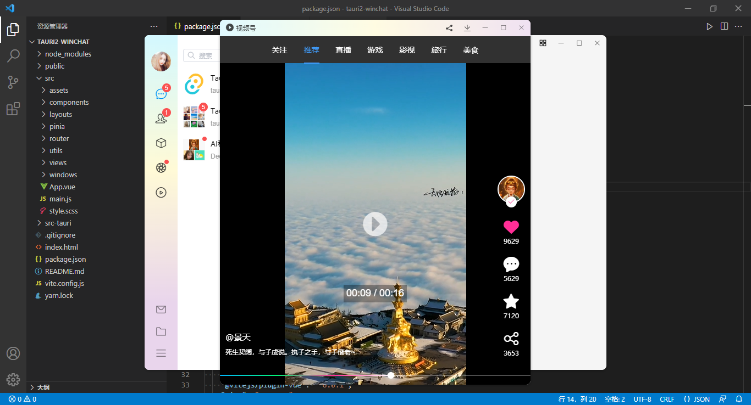The width and height of the screenshot is (751, 405).
Task: Open chats via the message bubble icon
Action: click(161, 93)
